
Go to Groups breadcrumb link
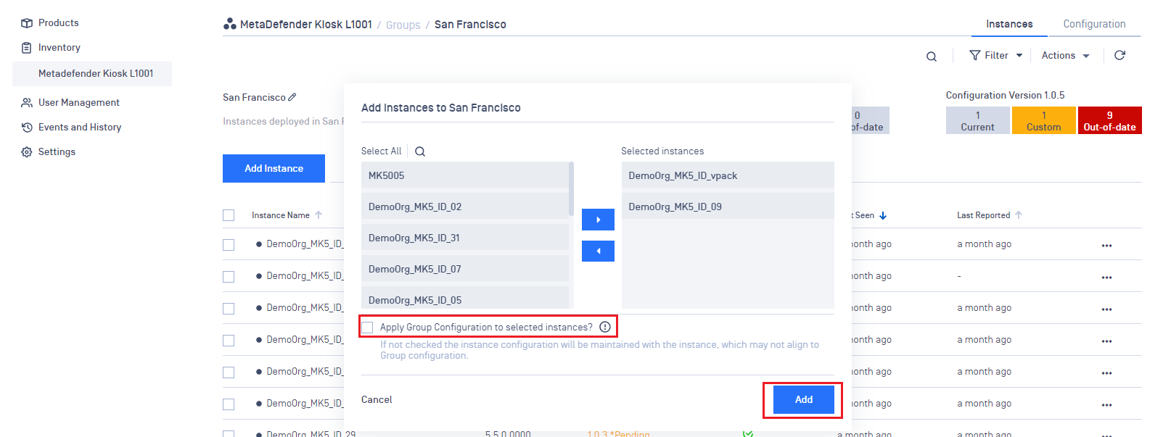pyautogui.click(x=403, y=25)
